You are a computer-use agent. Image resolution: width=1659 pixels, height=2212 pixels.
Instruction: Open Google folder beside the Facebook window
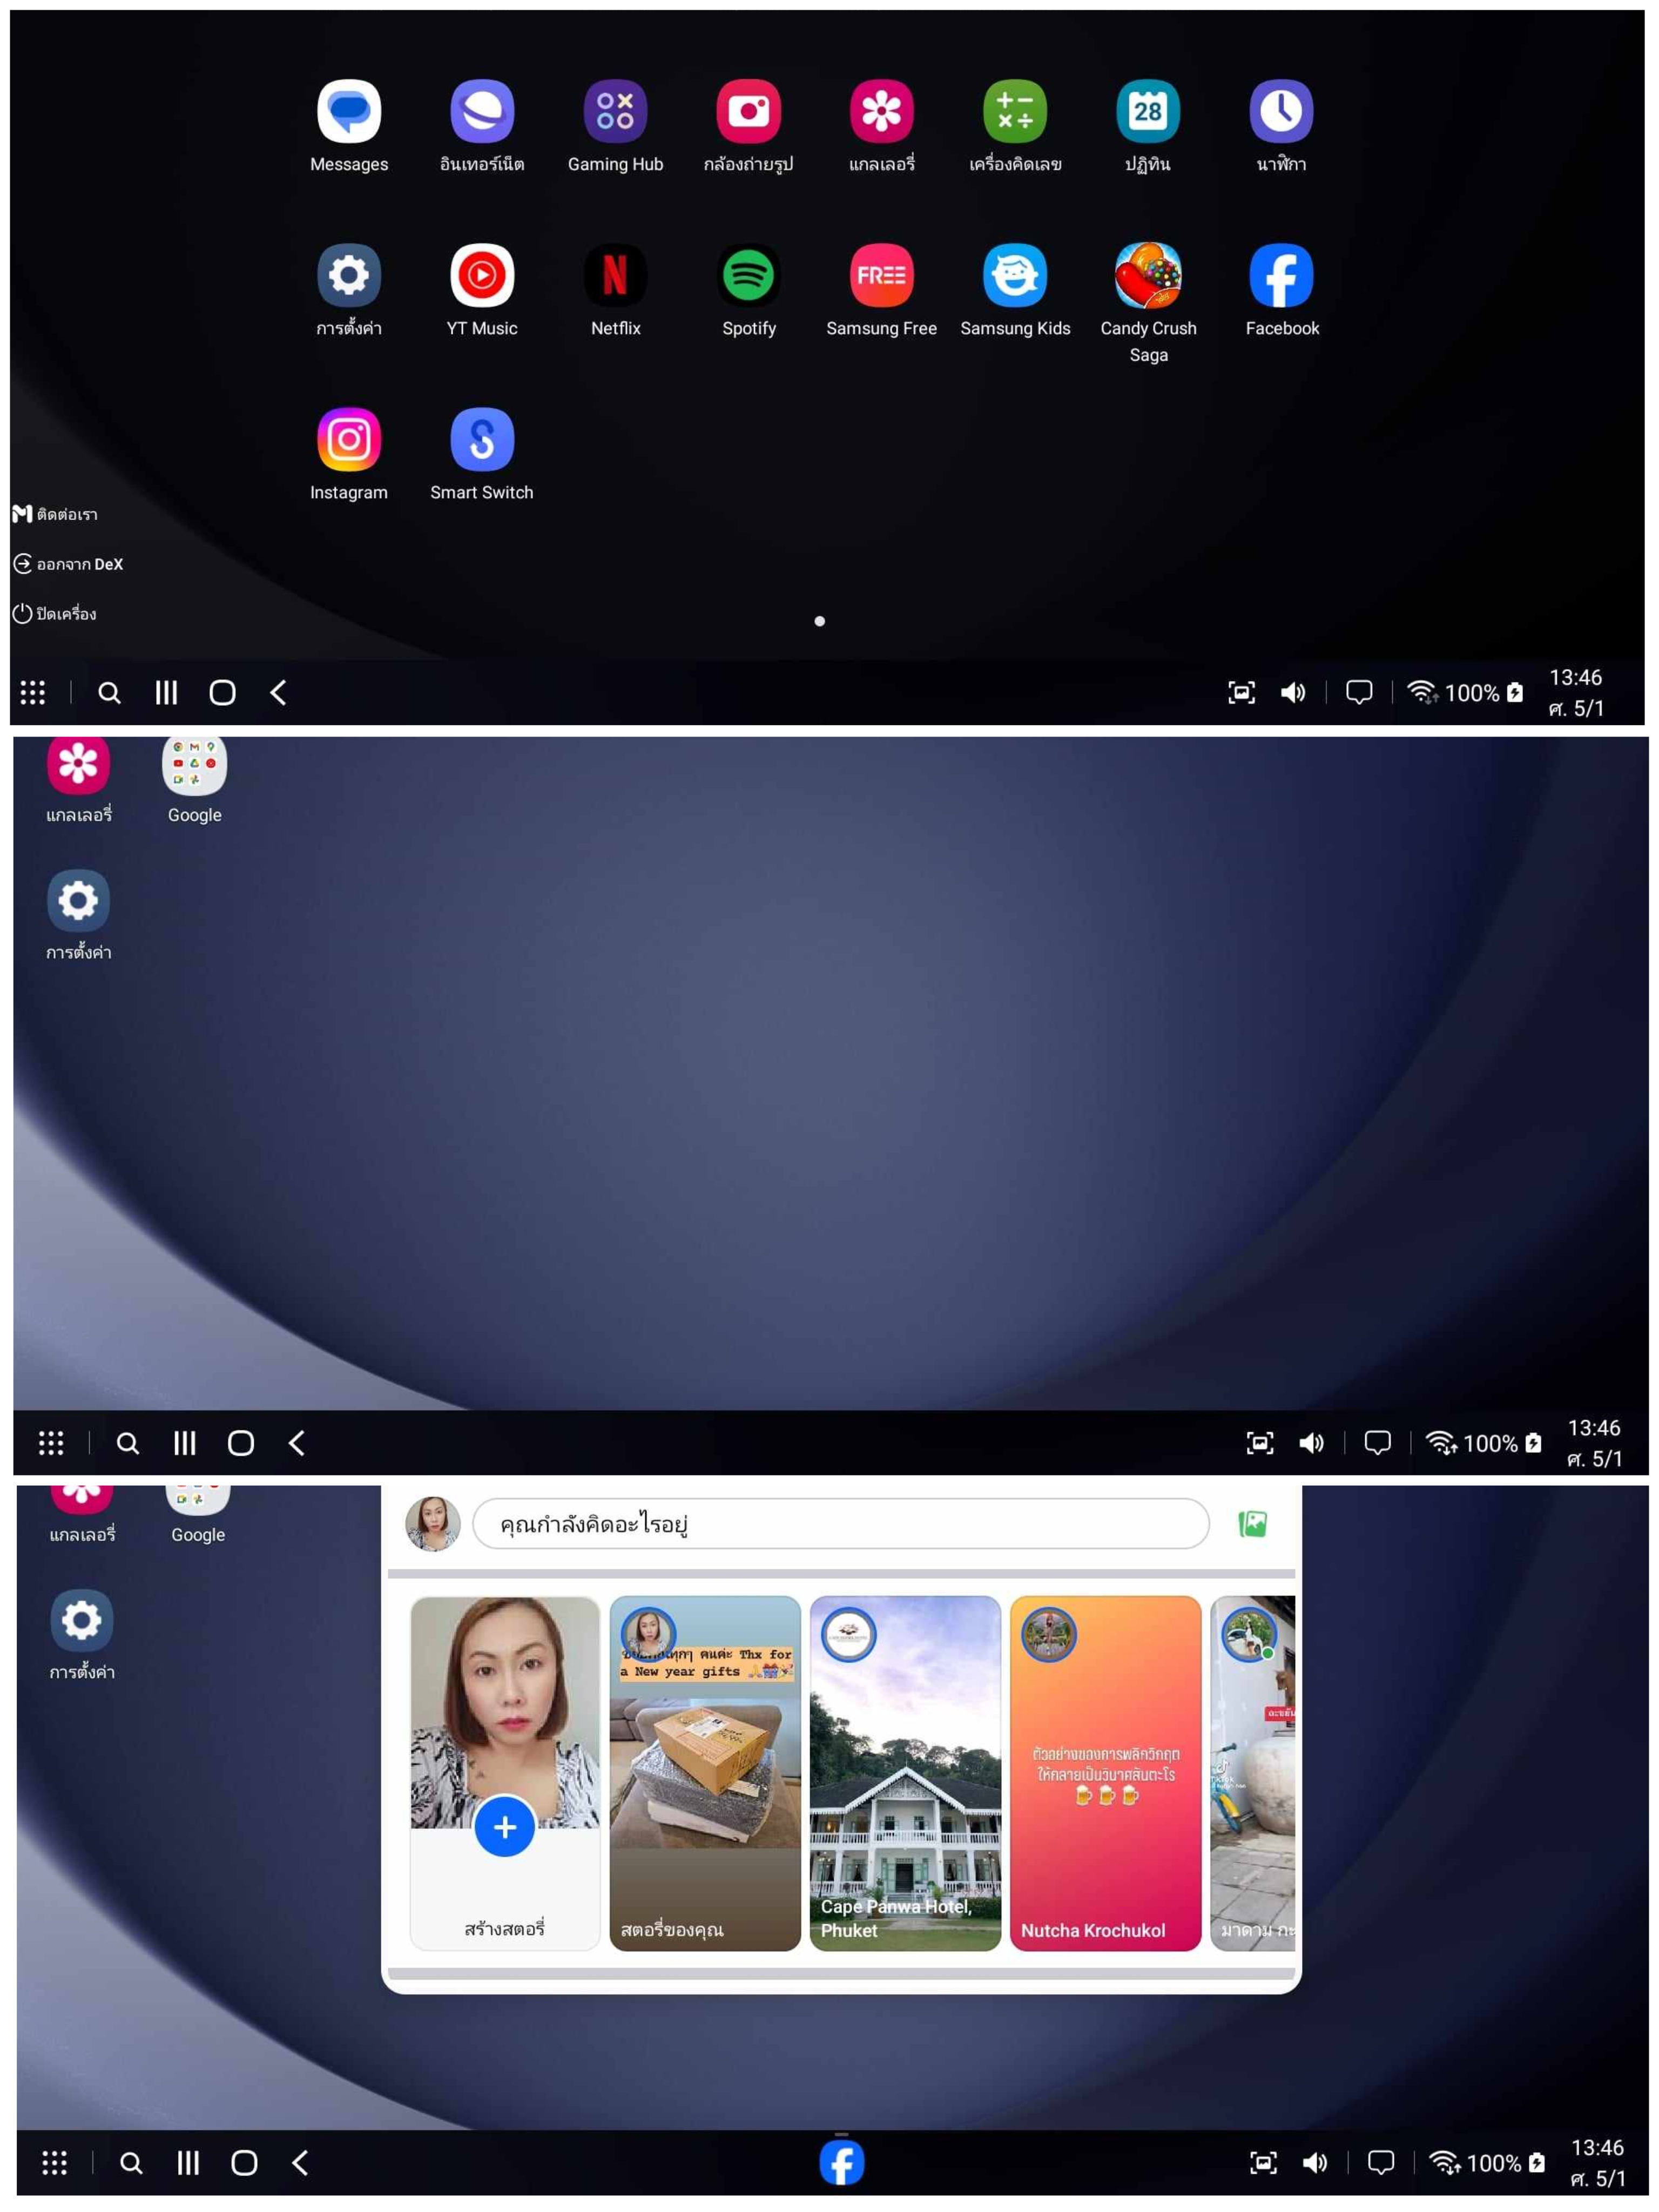(197, 1500)
